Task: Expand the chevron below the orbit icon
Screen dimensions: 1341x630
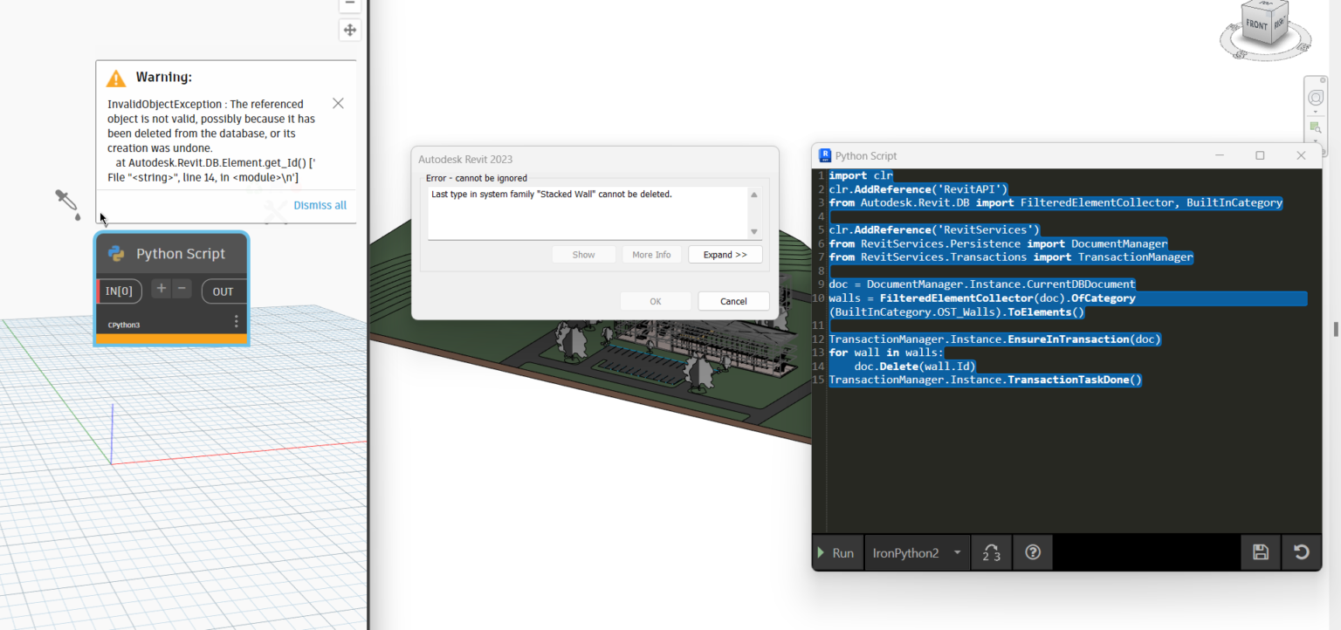Action: click(1317, 113)
